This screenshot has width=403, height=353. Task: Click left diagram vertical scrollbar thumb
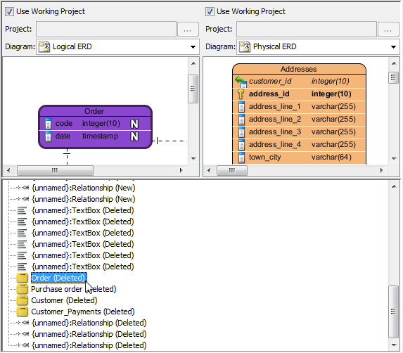click(x=193, y=89)
